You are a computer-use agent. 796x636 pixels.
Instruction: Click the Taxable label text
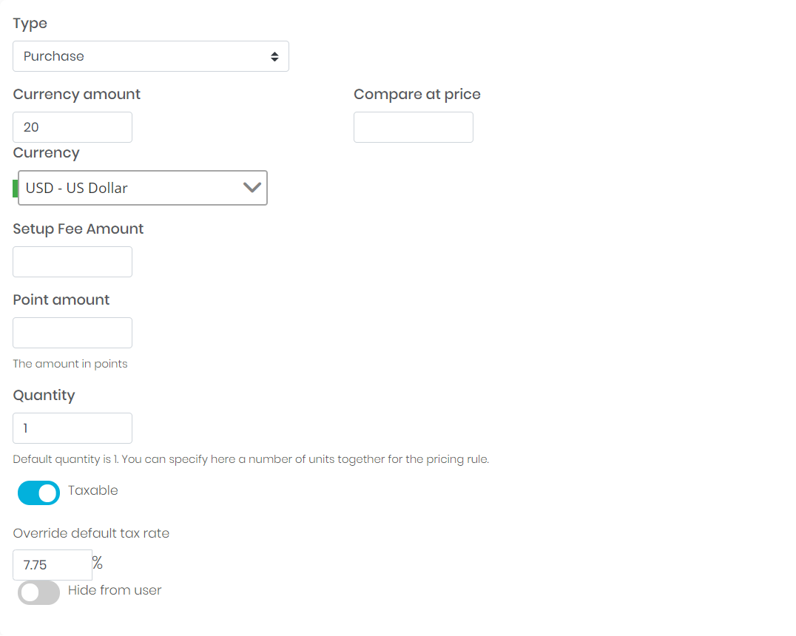click(x=92, y=490)
